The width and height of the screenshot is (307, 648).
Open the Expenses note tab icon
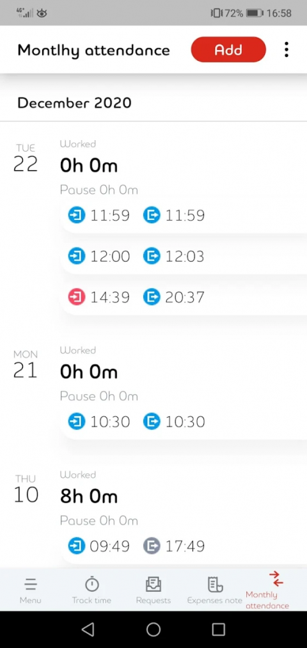pyautogui.click(x=215, y=584)
